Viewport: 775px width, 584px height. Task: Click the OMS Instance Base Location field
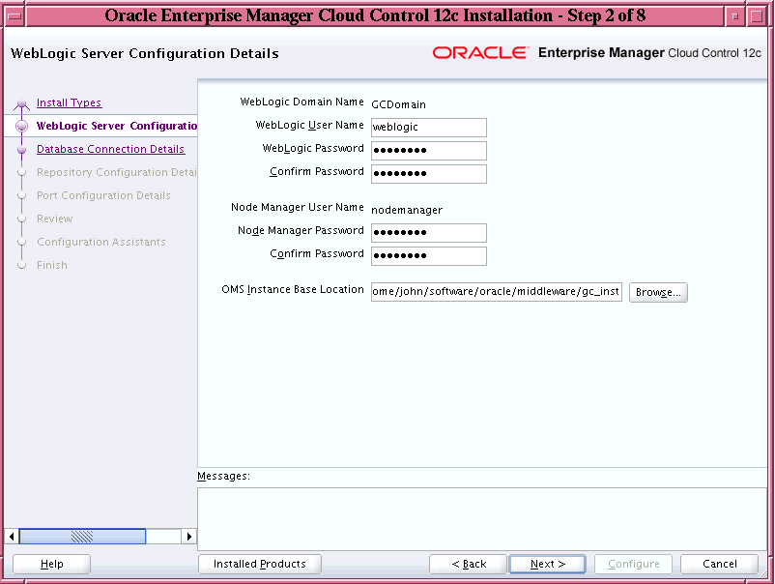point(497,292)
